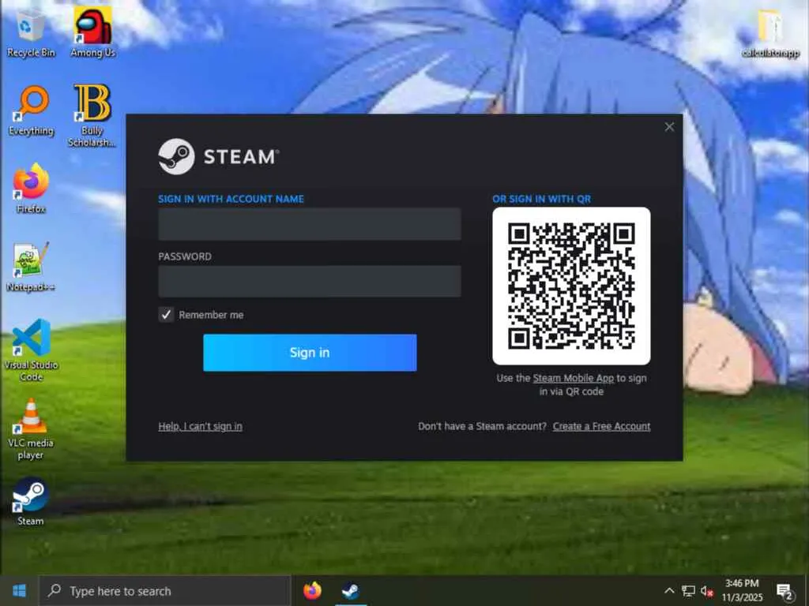Screen dimensions: 809x606
Task: Select the Firefox desktop shortcut
Action: pos(31,189)
